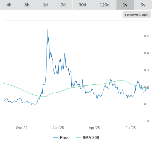152x146 pixels.
Task: Click the Jul '25 axis marker
Action: point(131,128)
